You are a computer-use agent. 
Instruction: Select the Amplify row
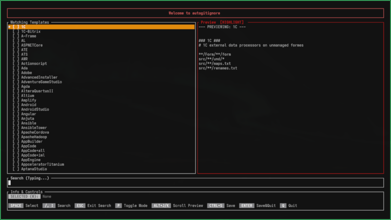coord(102,100)
